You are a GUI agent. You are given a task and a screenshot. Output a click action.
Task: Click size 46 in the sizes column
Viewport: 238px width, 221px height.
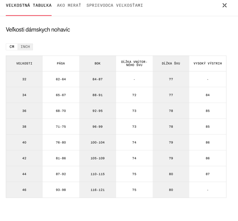(24, 190)
